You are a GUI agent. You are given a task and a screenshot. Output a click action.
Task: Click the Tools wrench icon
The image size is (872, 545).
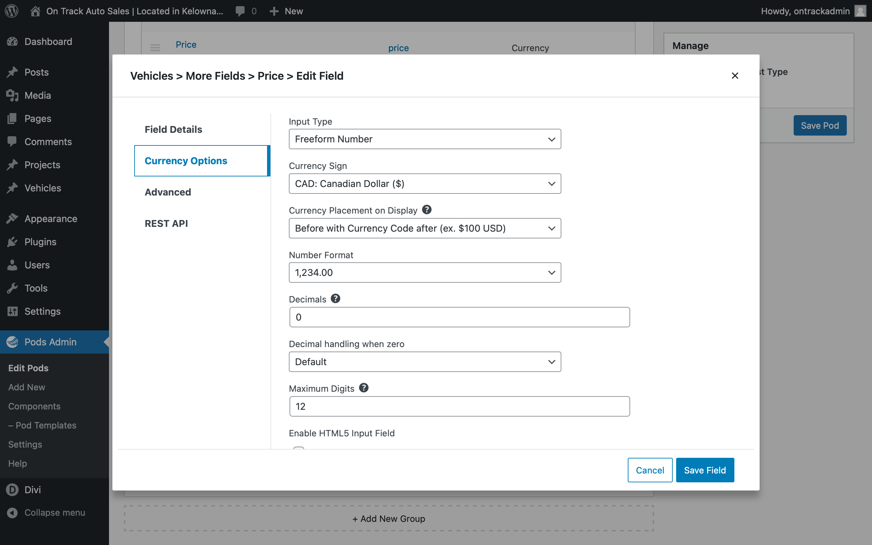[x=12, y=288]
